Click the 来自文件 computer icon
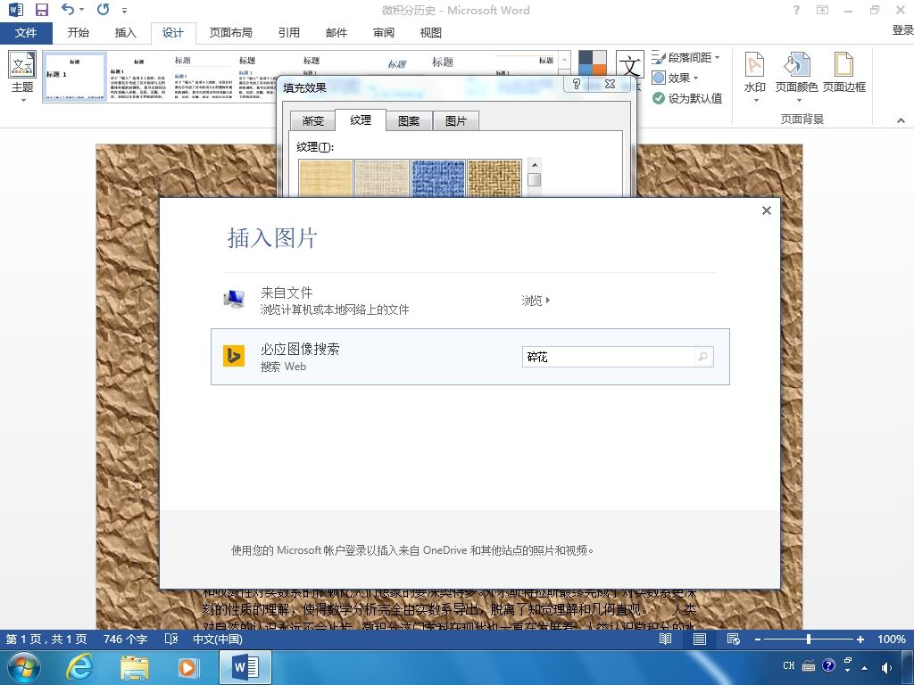The image size is (914, 685). click(235, 299)
